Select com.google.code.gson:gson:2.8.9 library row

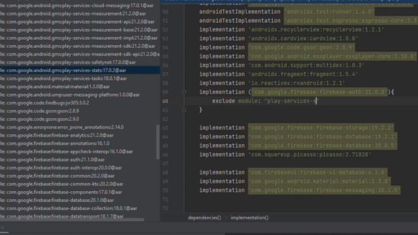[x=80, y=111]
